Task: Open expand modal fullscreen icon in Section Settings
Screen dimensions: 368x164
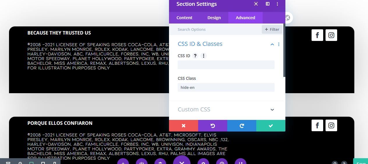Action: (x=256, y=4)
